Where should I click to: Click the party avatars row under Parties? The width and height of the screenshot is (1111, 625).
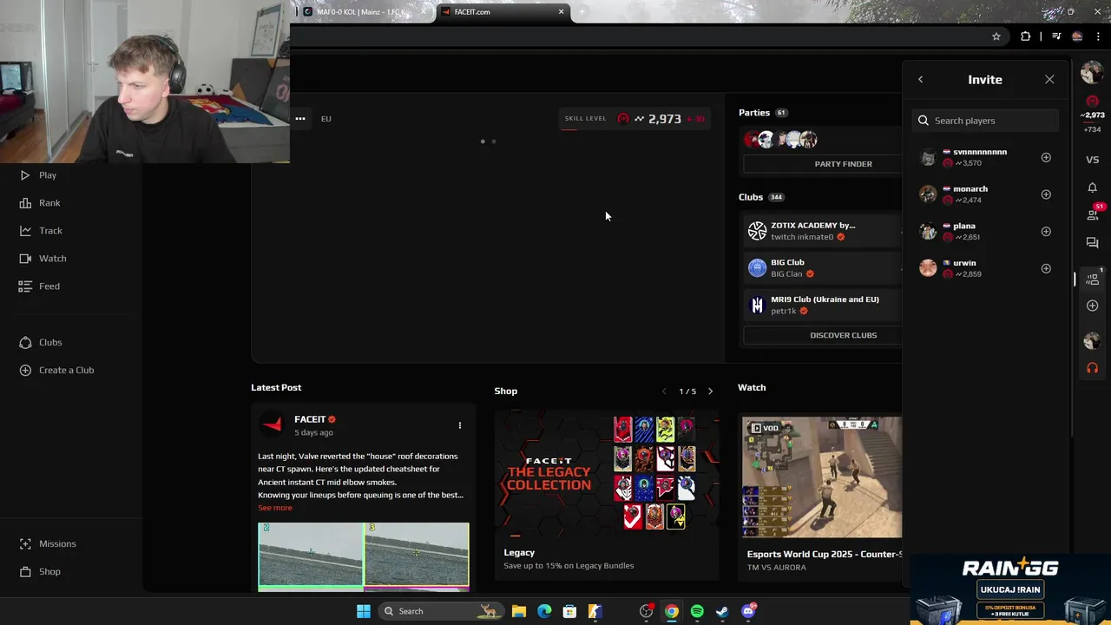[780, 140]
